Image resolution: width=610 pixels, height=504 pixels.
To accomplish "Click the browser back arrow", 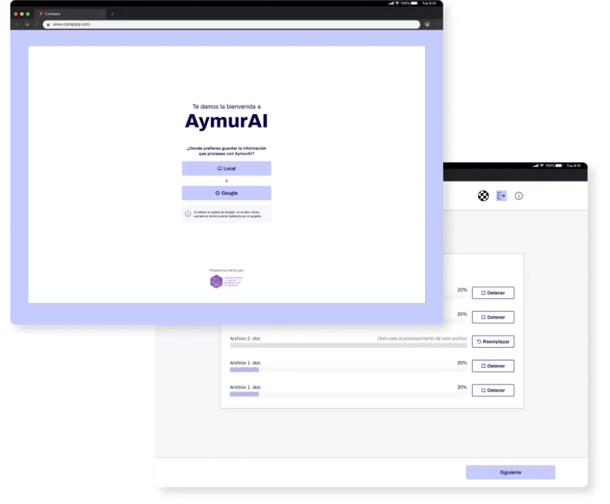I will click(17, 24).
